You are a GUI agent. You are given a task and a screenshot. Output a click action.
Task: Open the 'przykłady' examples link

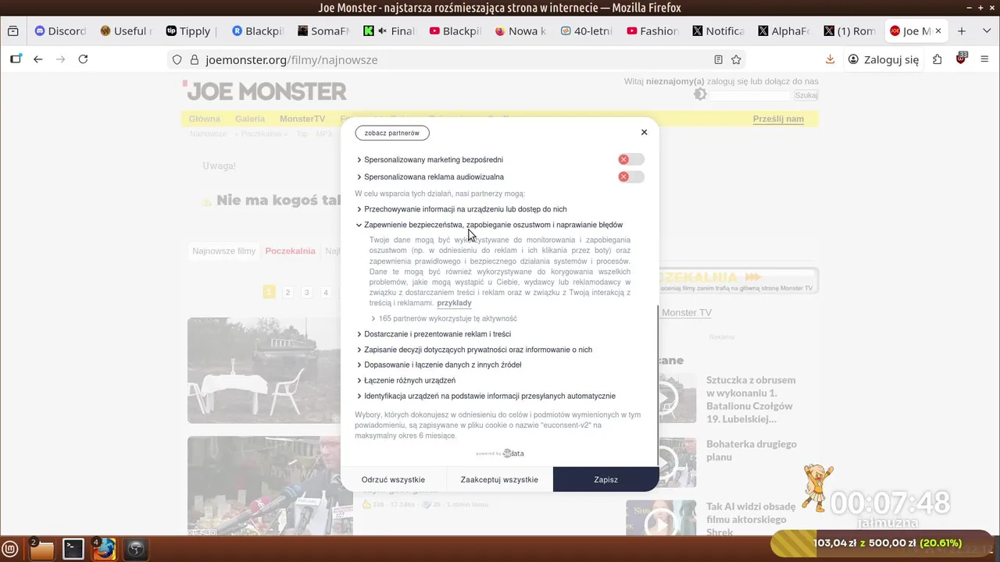click(454, 303)
